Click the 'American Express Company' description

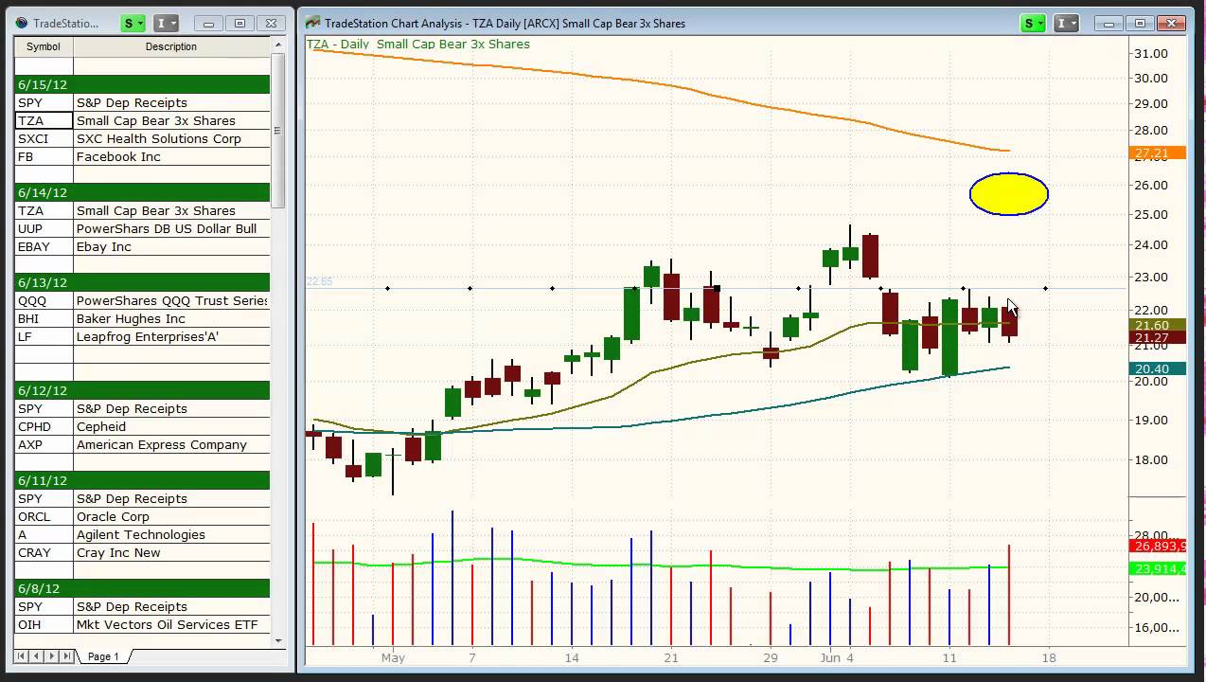point(162,444)
